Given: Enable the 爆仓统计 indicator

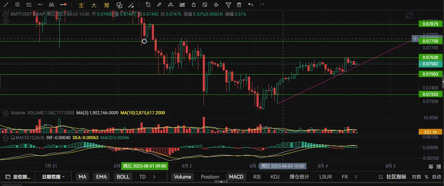Looking at the screenshot, I should [299, 177].
